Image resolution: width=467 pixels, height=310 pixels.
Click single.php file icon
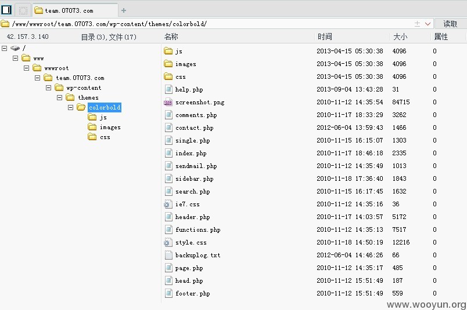tap(168, 140)
